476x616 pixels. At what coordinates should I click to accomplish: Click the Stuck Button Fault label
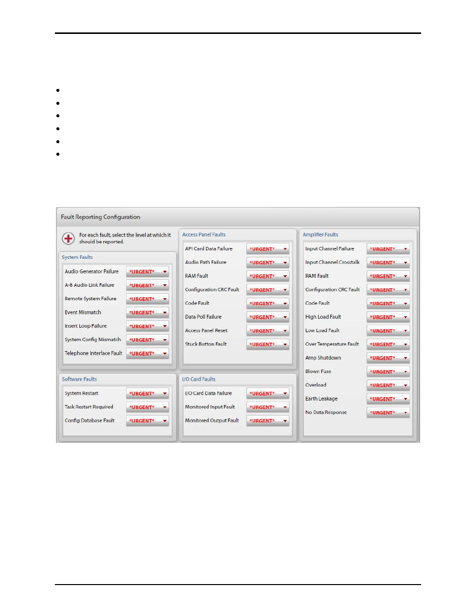pyautogui.click(x=206, y=344)
